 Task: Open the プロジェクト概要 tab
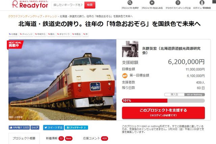click(24, 138)
